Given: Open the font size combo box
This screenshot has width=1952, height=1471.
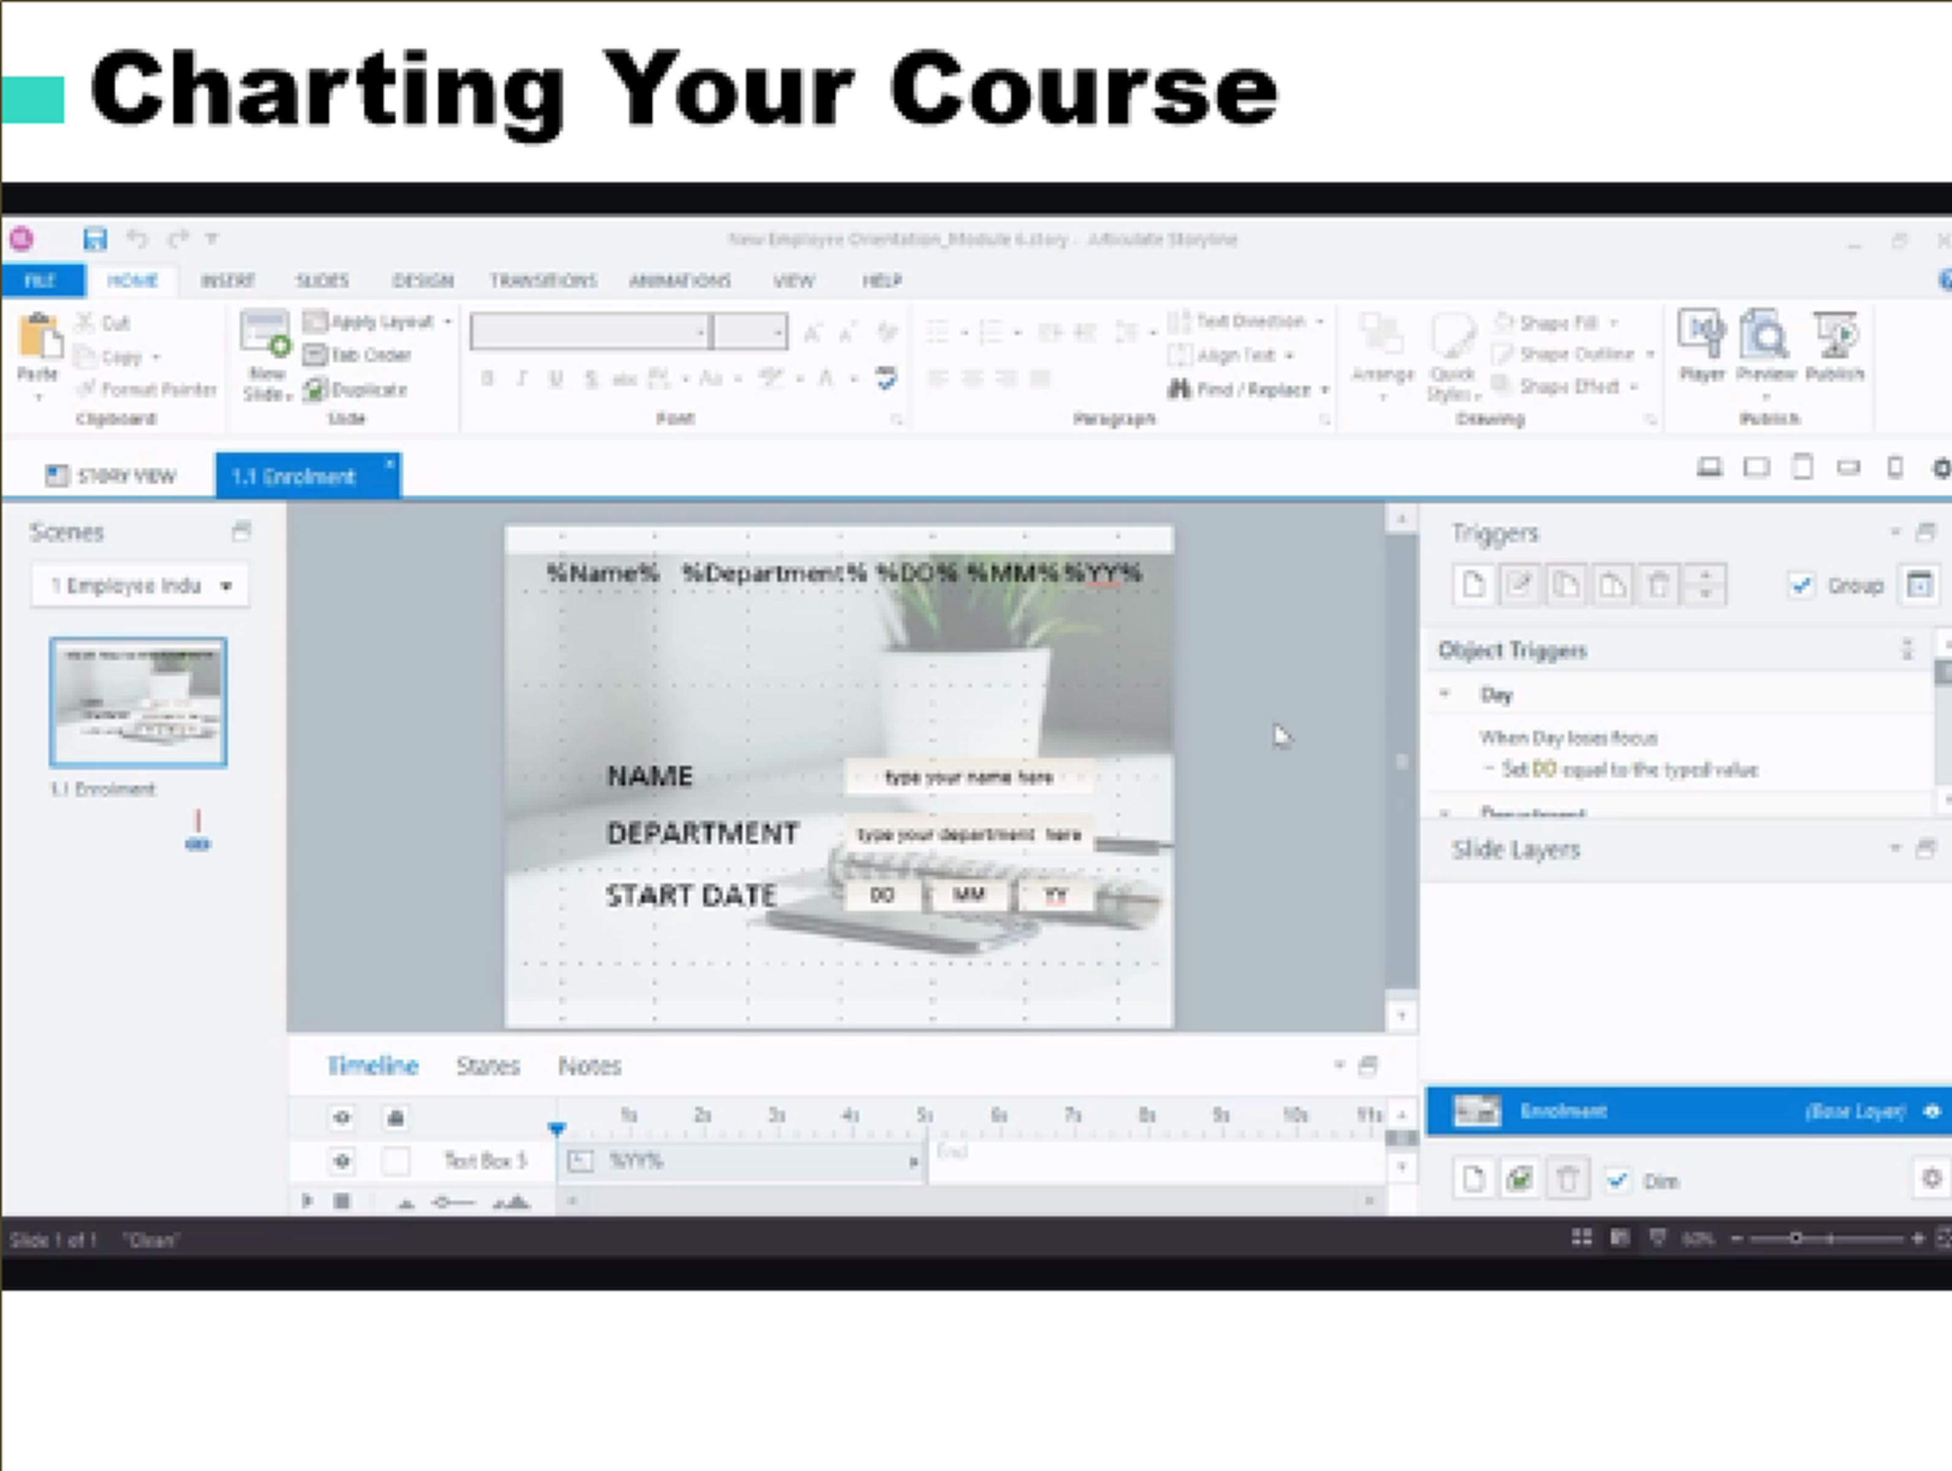Looking at the screenshot, I should pyautogui.click(x=750, y=332).
